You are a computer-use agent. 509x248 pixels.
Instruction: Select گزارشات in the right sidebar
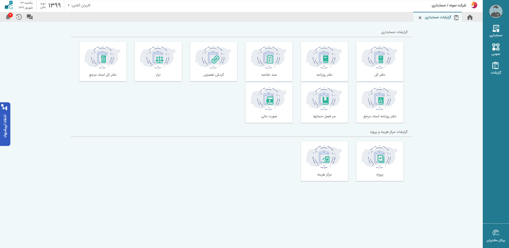496,68
